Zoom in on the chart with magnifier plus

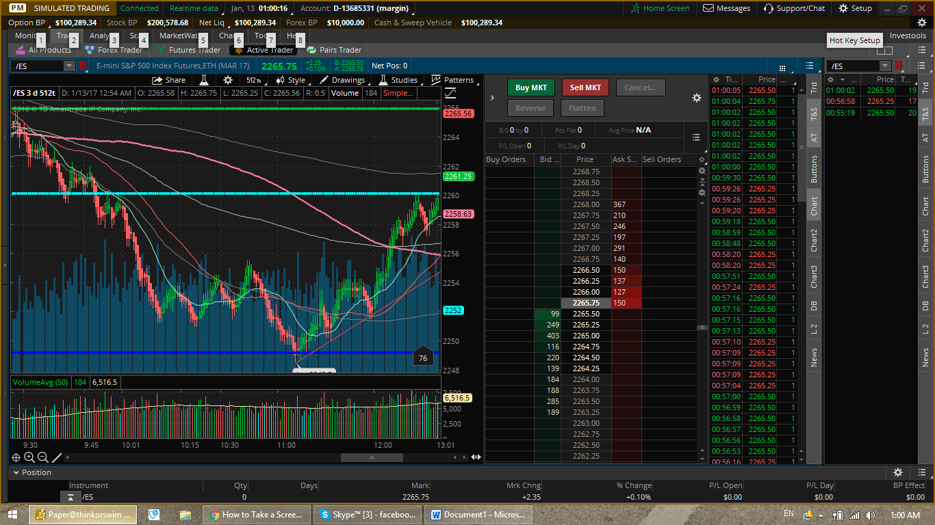tap(29, 457)
